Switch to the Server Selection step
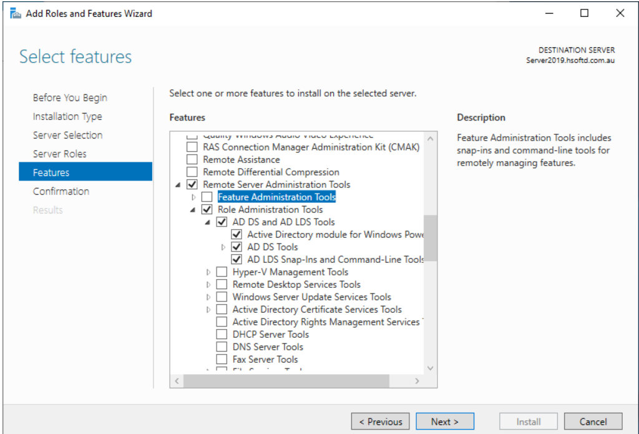The image size is (639, 434). tap(67, 135)
